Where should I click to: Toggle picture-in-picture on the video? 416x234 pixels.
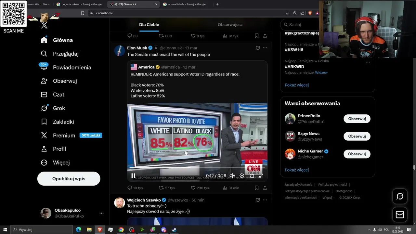tap(252, 175)
